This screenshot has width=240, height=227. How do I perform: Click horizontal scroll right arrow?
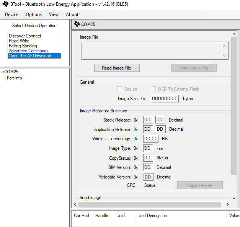point(228,204)
